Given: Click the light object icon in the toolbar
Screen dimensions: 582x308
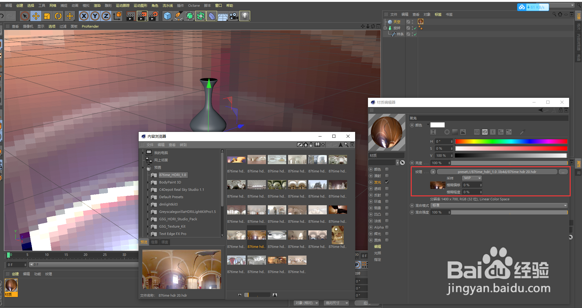Looking at the screenshot, I should [x=245, y=16].
